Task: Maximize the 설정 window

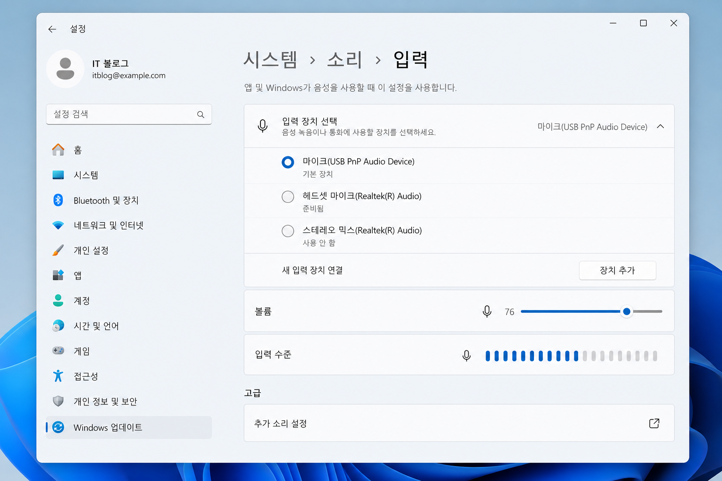Action: click(x=644, y=23)
